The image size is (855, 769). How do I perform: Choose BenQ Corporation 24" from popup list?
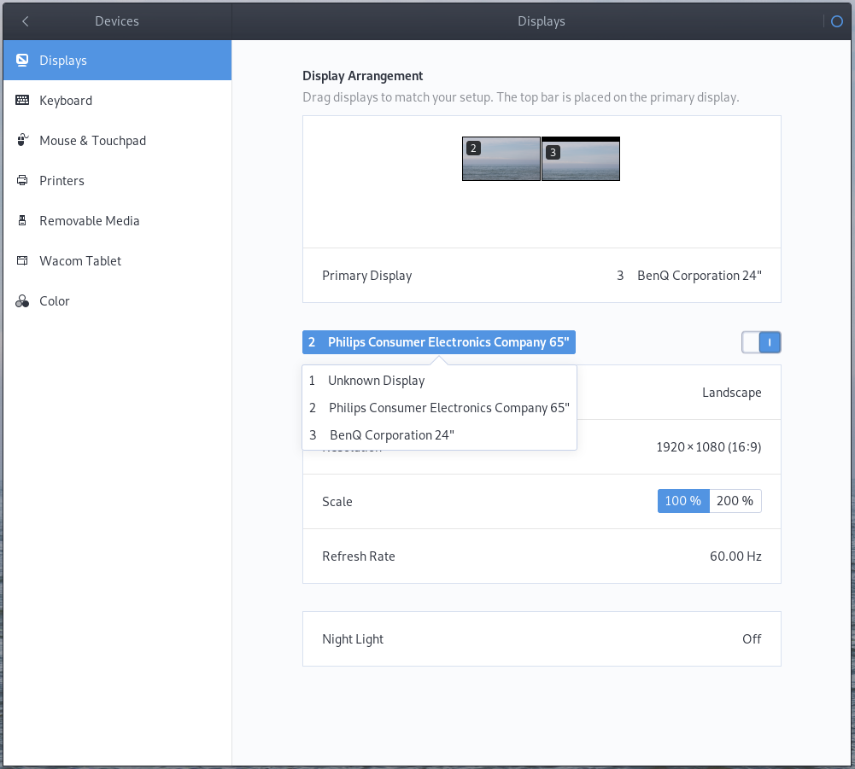[x=391, y=435]
